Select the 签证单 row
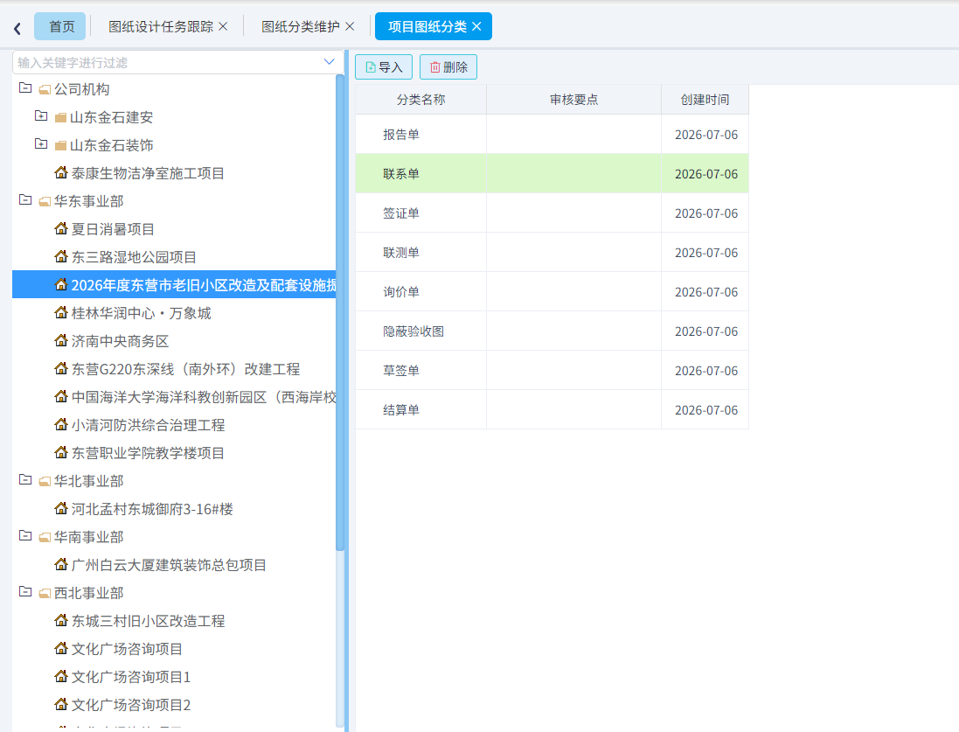Viewport: 959px width, 732px height. pos(552,213)
